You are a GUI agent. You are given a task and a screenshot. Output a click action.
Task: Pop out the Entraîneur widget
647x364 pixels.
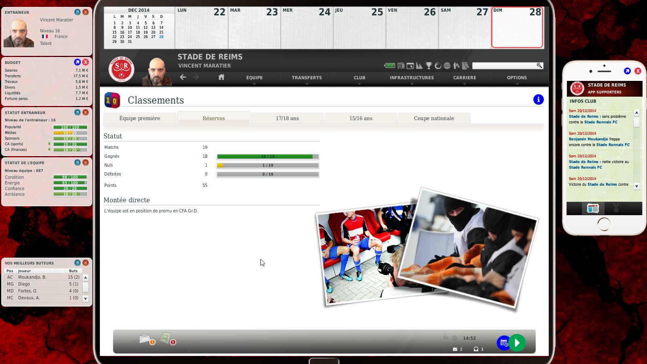click(x=77, y=12)
